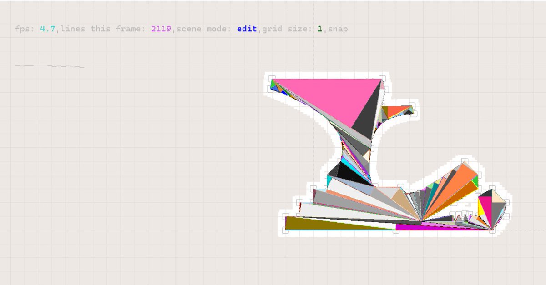Image resolution: width=546 pixels, height=285 pixels.
Task: Grab the vertex handle at the pink triangle's left tip
Action: (x=271, y=78)
